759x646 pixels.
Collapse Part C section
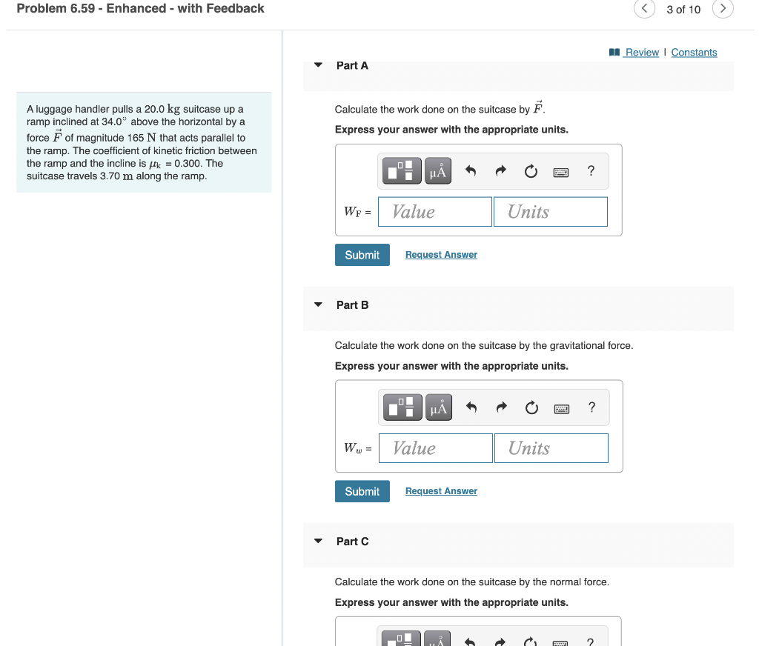tap(318, 541)
